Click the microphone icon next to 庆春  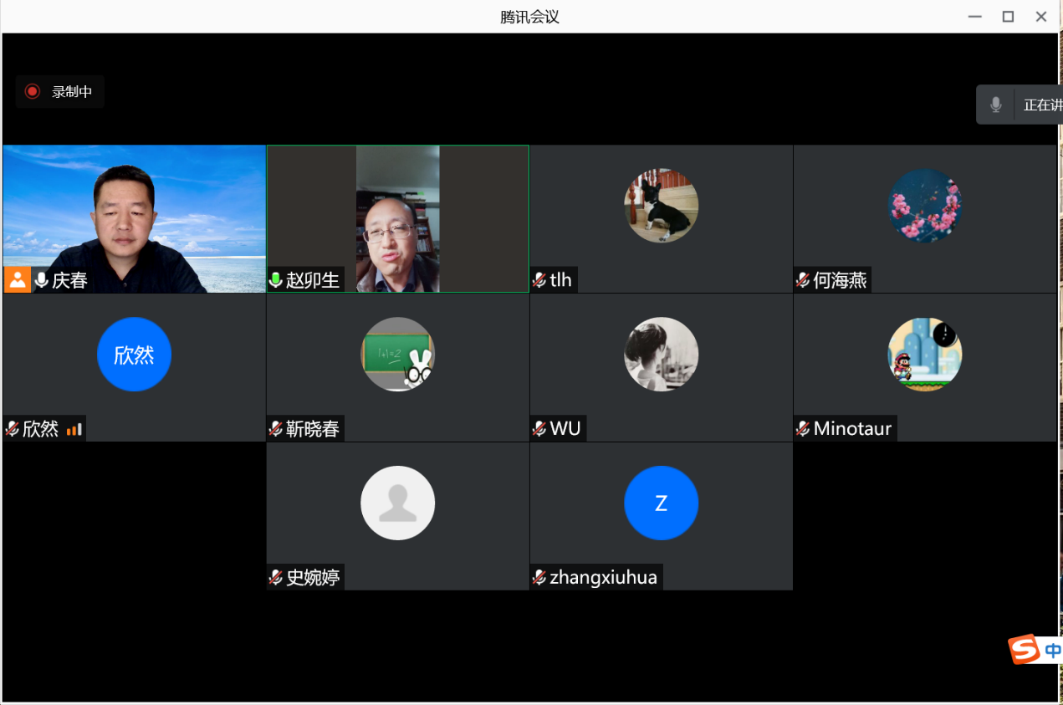coord(41,279)
